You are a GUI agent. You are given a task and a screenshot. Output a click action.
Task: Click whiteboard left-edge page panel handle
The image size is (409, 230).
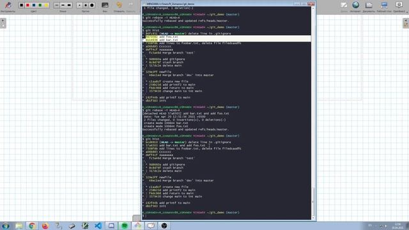[x=3, y=23]
